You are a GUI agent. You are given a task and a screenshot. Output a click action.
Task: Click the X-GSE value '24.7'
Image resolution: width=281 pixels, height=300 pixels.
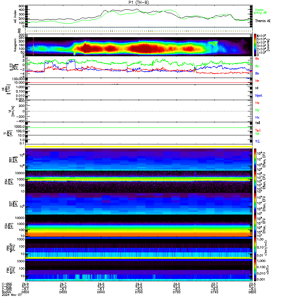tap(63, 284)
